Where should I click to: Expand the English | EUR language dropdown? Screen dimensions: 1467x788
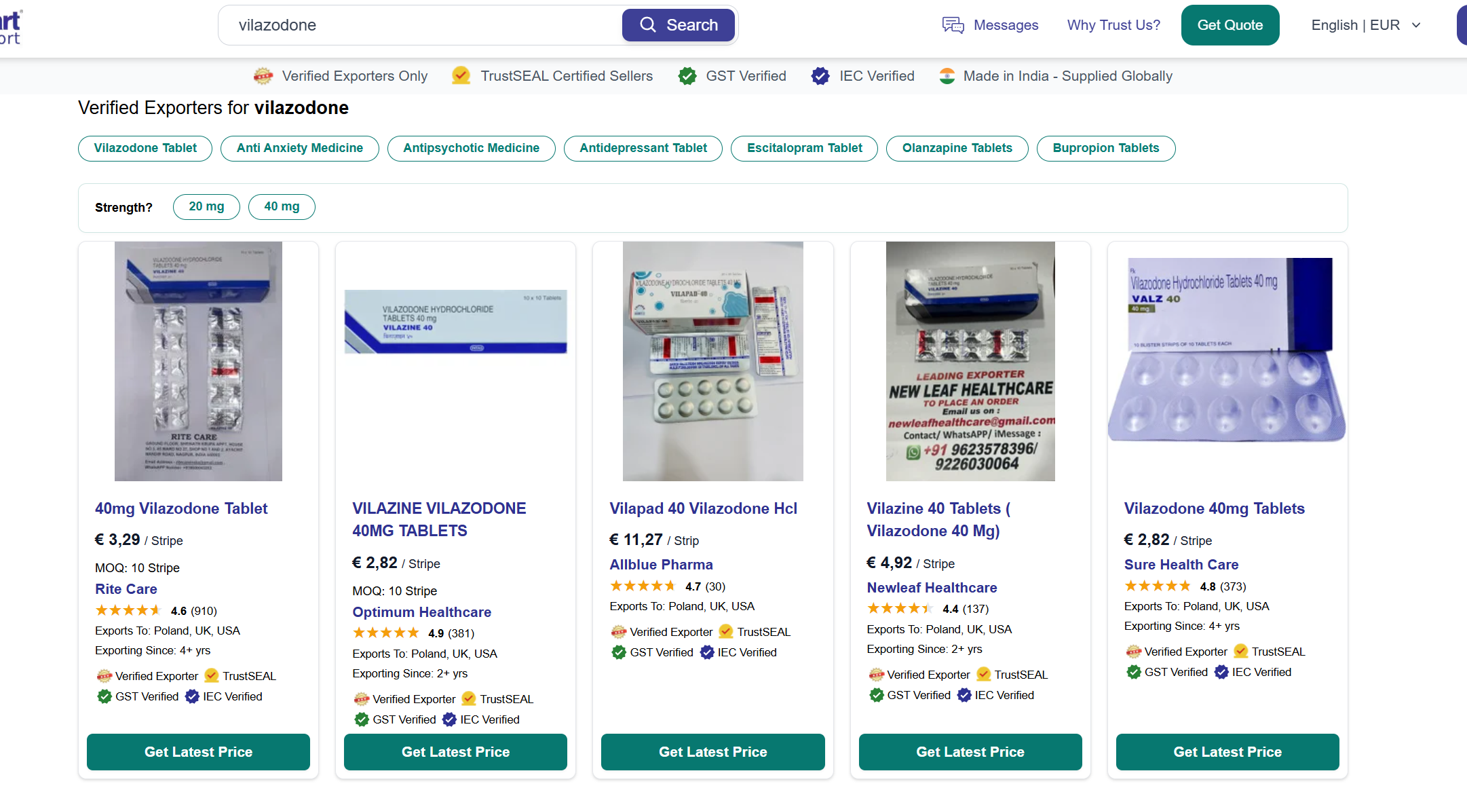[x=1365, y=25]
